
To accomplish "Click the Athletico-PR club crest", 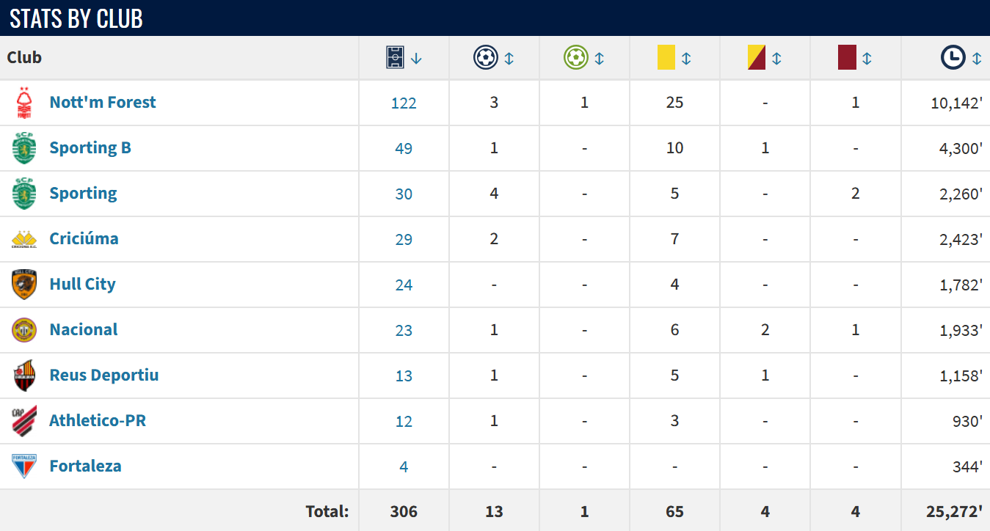I will pos(24,421).
